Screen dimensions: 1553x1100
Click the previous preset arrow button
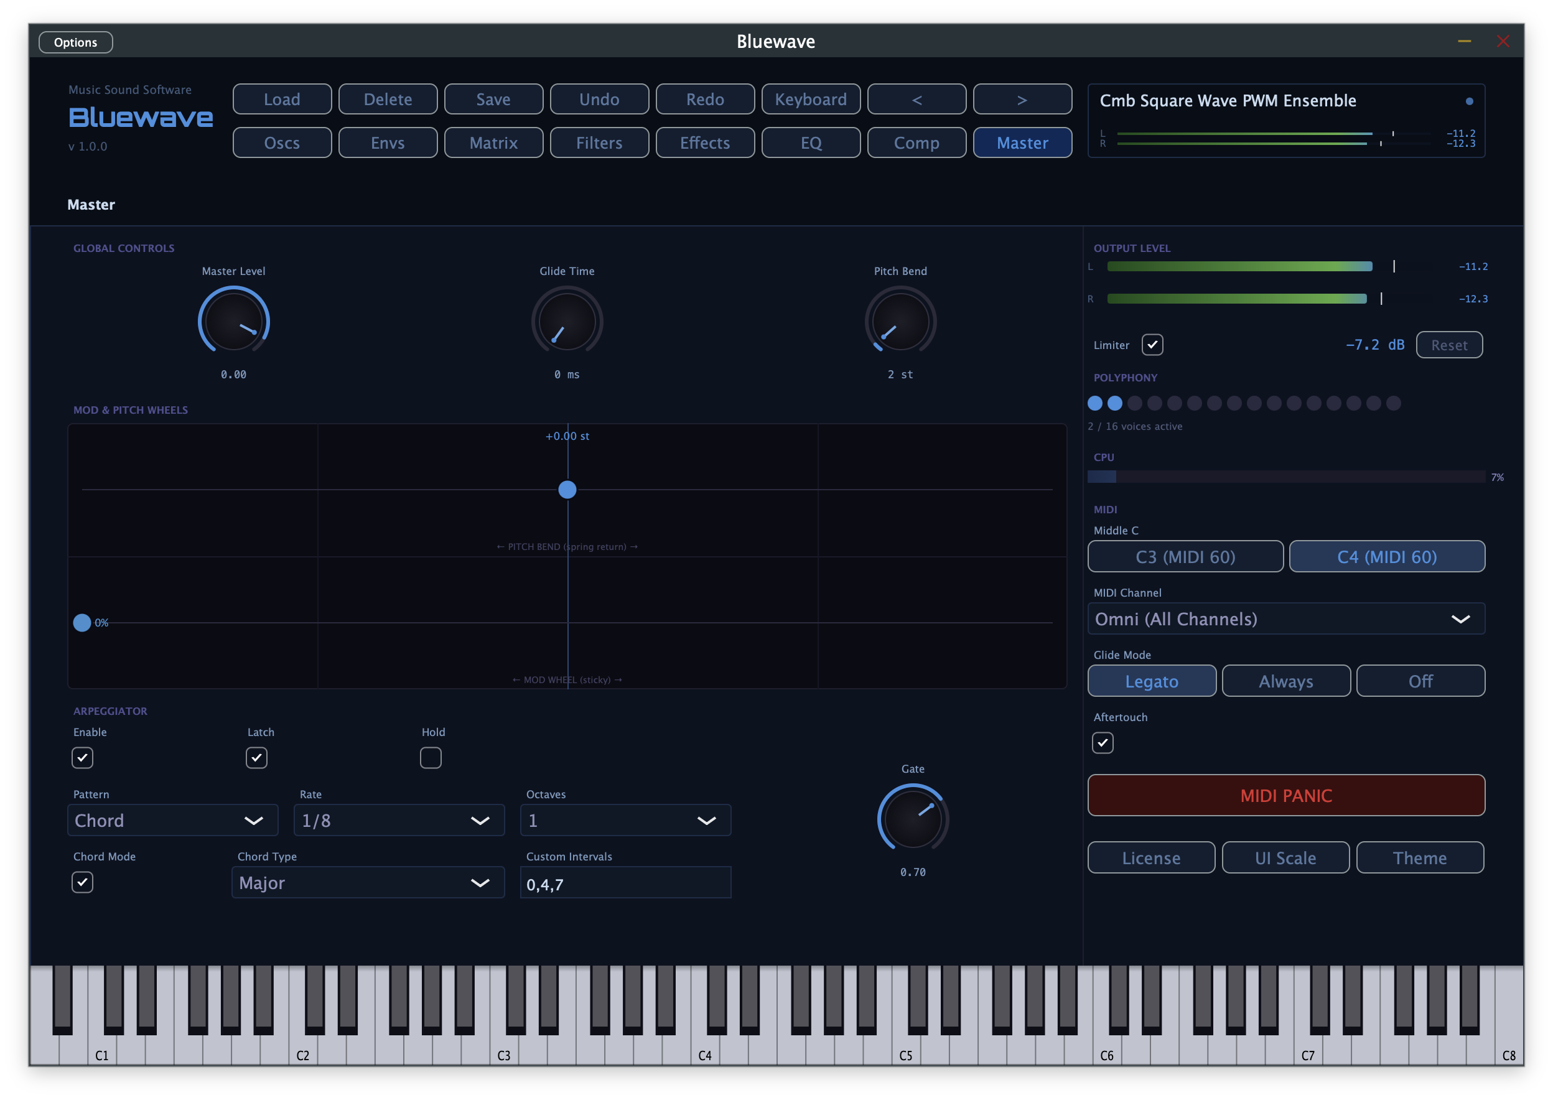tap(916, 100)
